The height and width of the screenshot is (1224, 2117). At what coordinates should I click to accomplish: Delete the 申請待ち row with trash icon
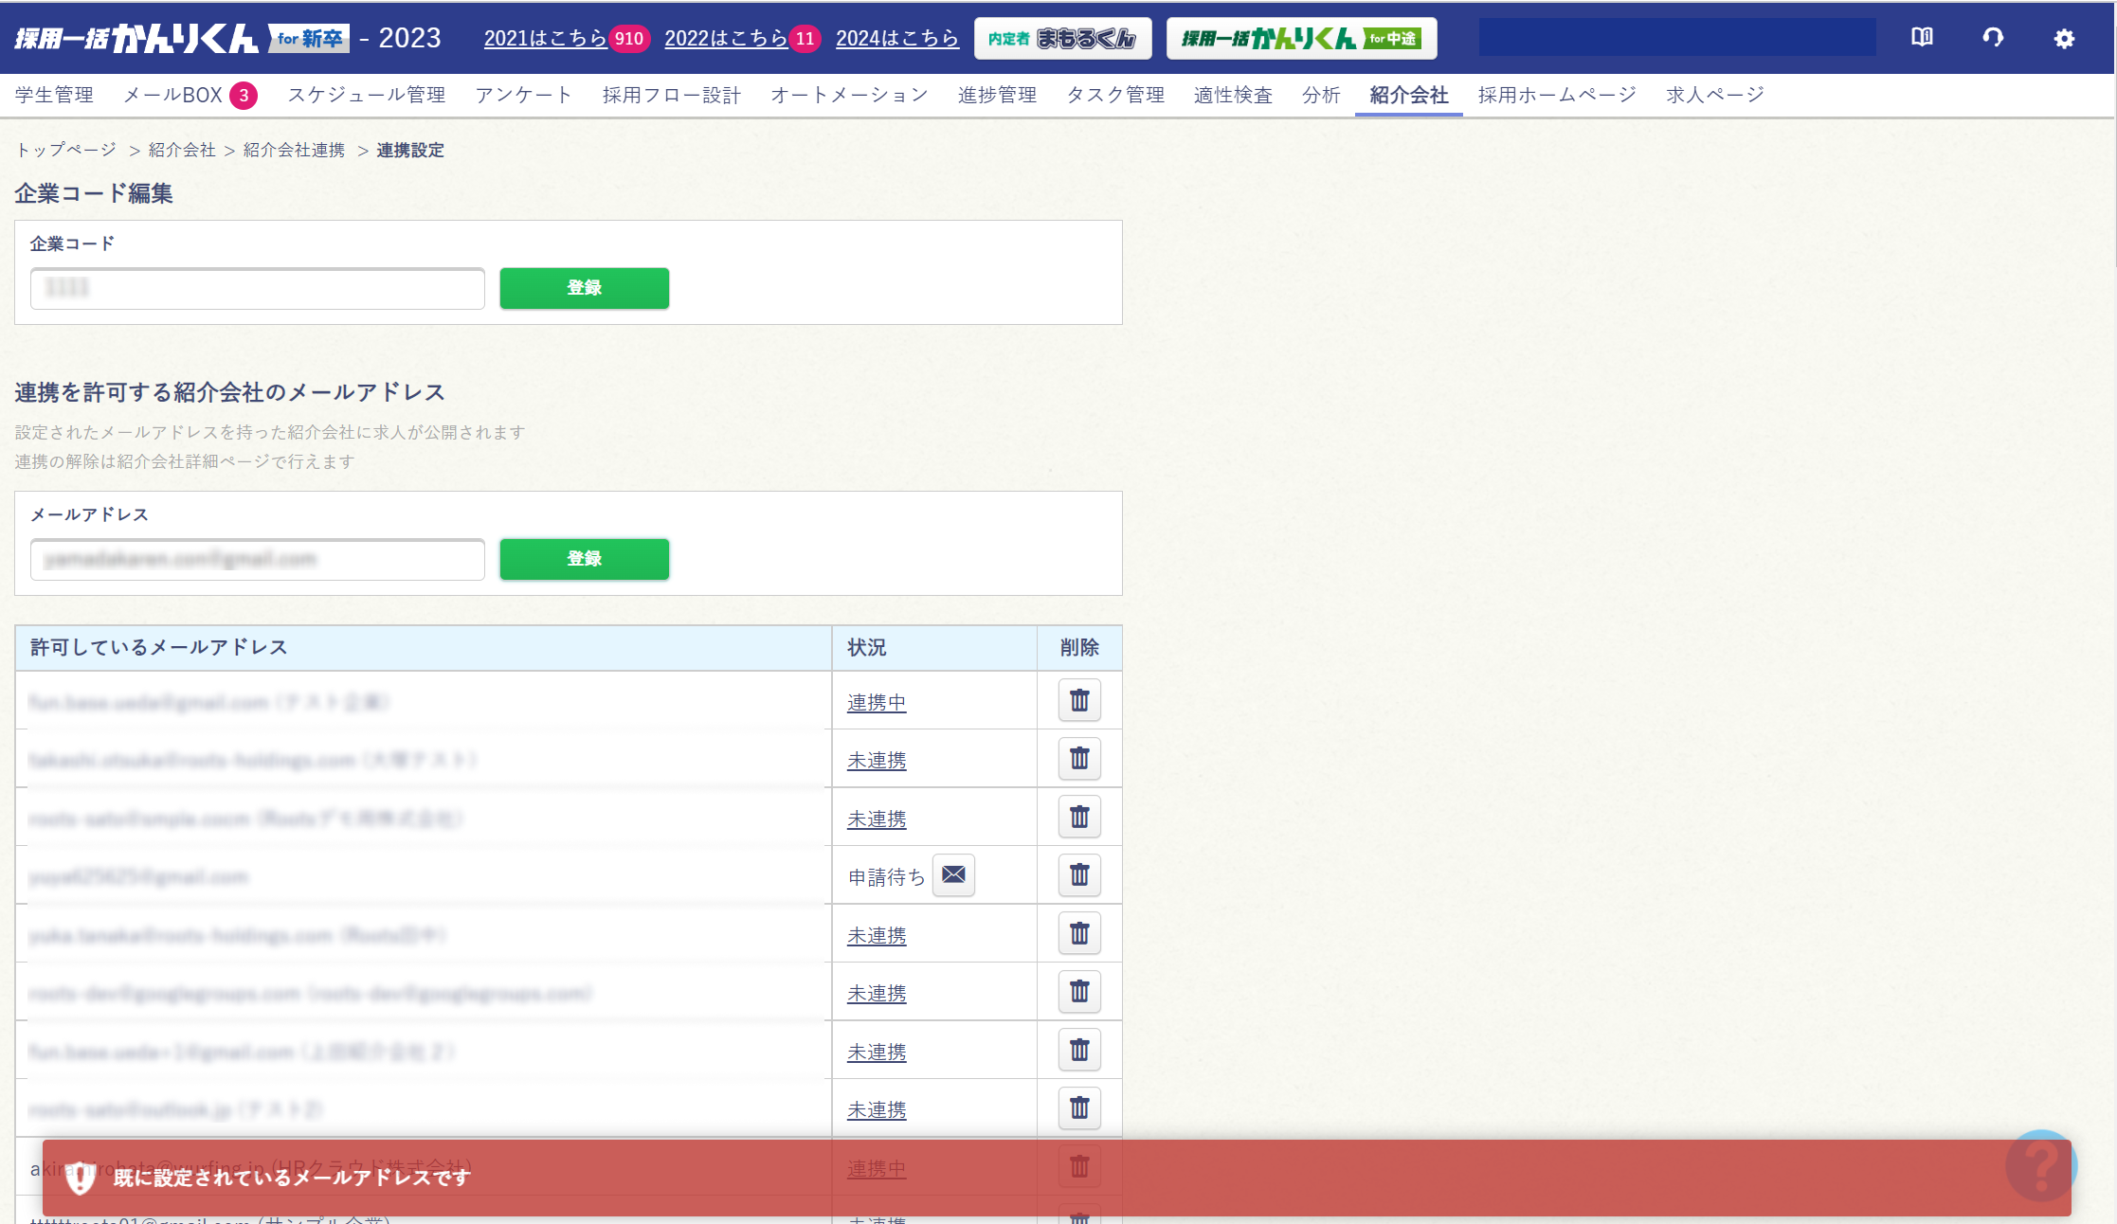(1079, 875)
